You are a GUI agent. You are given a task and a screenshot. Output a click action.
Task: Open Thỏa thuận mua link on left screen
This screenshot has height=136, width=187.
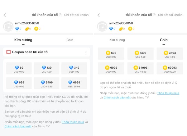coord(73,122)
